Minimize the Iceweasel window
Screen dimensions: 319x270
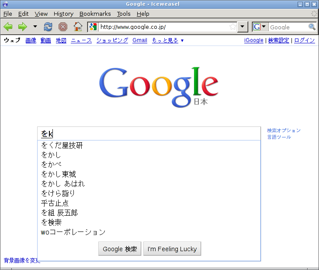coord(300,4)
